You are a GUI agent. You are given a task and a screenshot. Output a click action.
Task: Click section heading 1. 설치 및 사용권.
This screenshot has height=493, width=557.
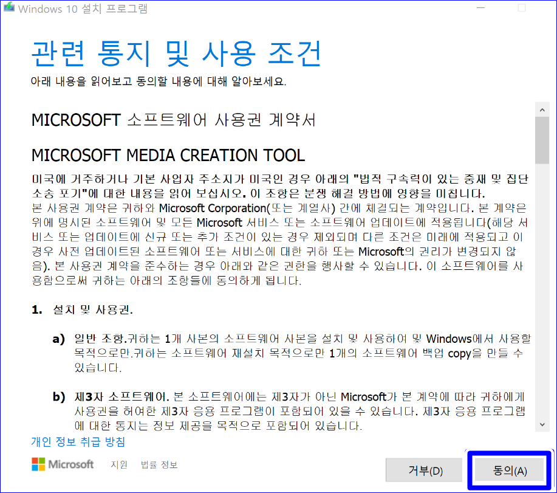[x=82, y=309]
